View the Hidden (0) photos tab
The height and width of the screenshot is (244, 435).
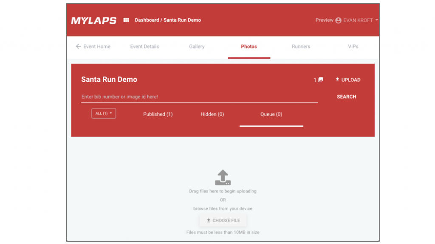point(212,114)
